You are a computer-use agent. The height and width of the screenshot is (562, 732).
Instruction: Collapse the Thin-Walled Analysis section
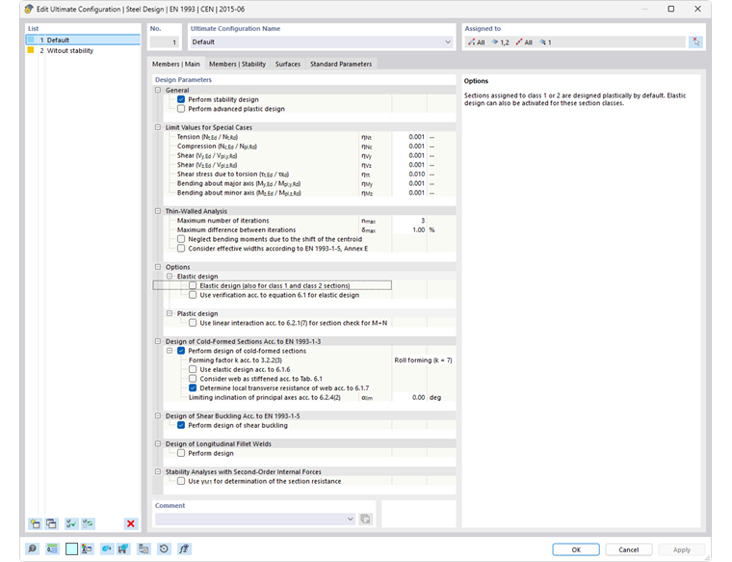[x=158, y=211]
